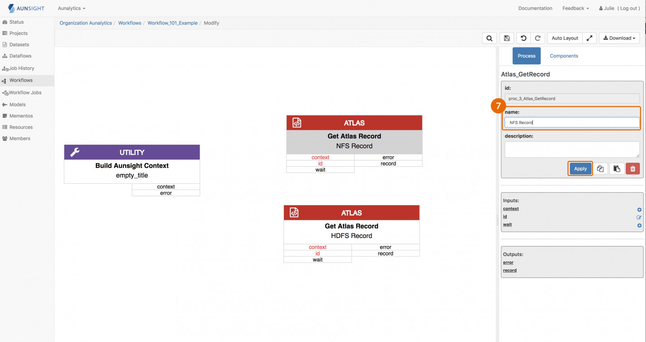646x342 pixels.
Task: Click context input port on NFS Record node
Action: (320, 157)
